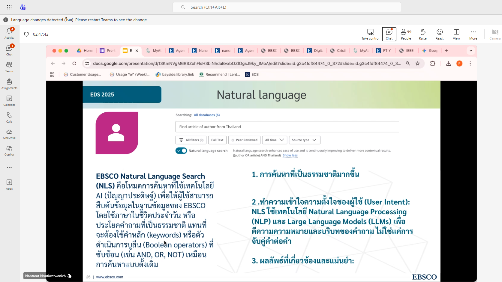Toggle the Natural language search switch
Screen dimensions: 502x282
tap(181, 150)
